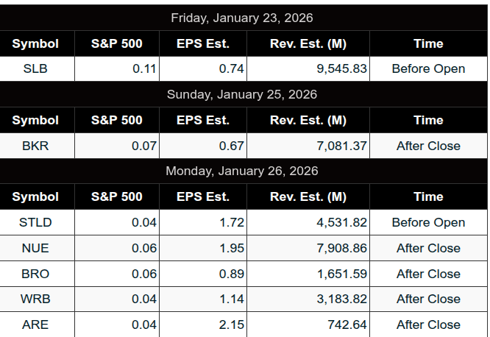Click the SLB ticker symbol
The image size is (490, 337).
(35, 69)
